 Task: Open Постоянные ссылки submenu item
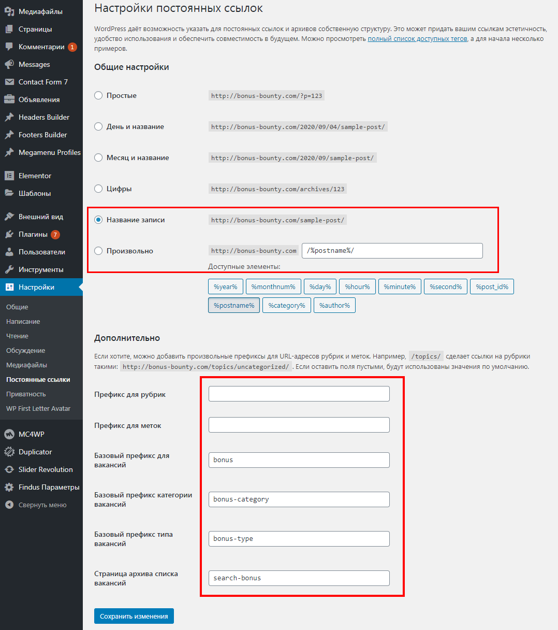point(38,380)
